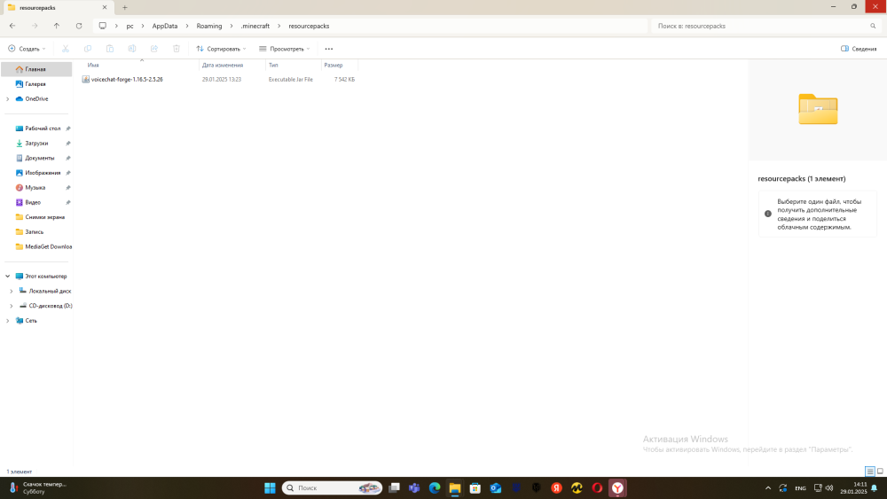Expand the OneDrive tree node
This screenshot has height=499, width=887.
pyautogui.click(x=7, y=99)
